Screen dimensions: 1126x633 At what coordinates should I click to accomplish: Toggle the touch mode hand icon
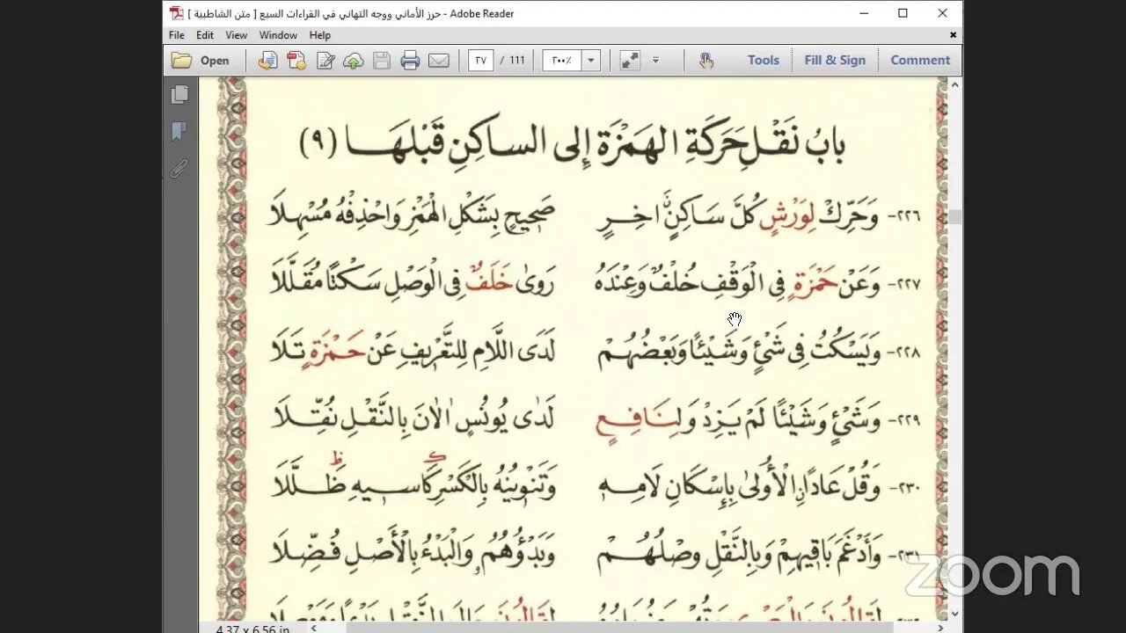point(706,61)
